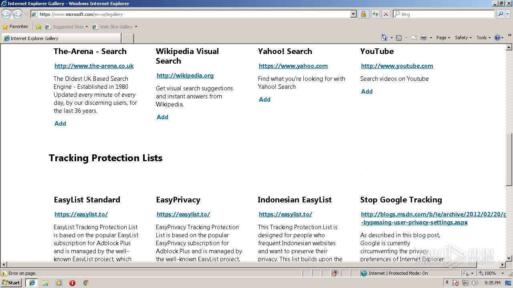Click the Action Center flag tray icon
Viewport: 513px width, 288px height.
(x=456, y=283)
